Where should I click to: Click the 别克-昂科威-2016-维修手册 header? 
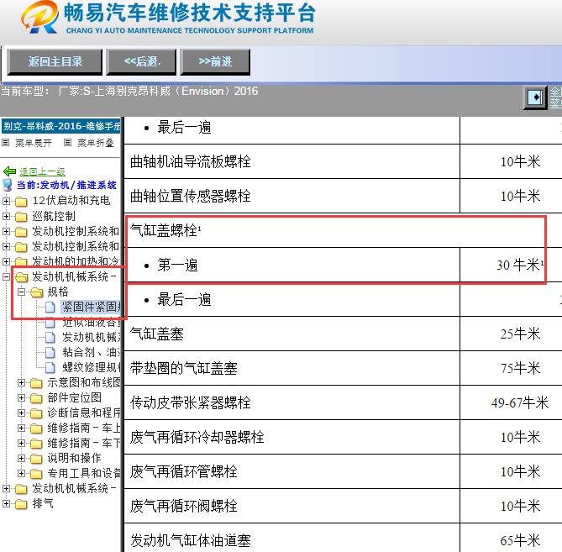point(61,126)
